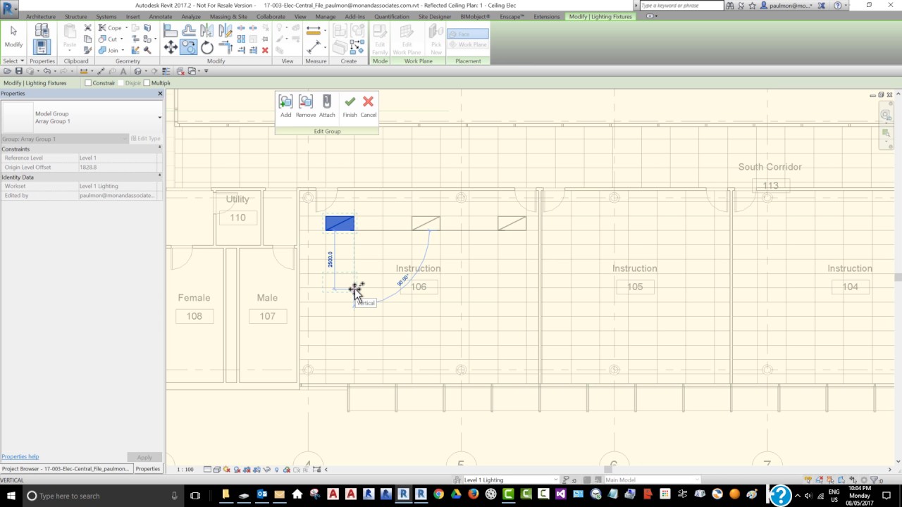
Task: Toggle the Properties palette button in ribbon
Action: [x=42, y=47]
